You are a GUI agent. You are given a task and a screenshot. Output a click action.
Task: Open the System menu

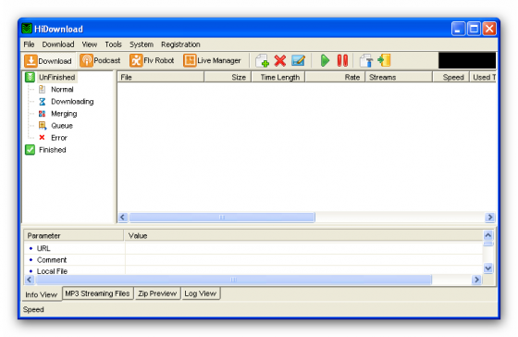click(142, 44)
